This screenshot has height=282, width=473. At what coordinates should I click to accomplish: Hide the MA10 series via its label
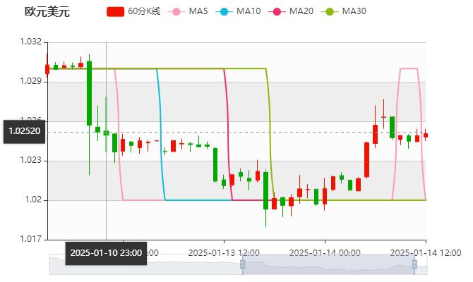click(x=249, y=12)
